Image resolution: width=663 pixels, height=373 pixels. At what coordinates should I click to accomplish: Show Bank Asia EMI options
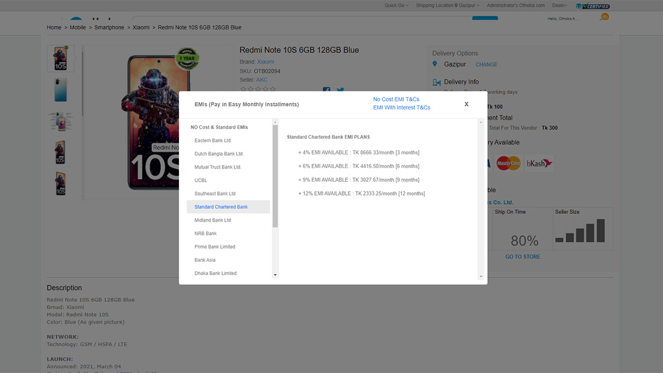pyautogui.click(x=205, y=260)
